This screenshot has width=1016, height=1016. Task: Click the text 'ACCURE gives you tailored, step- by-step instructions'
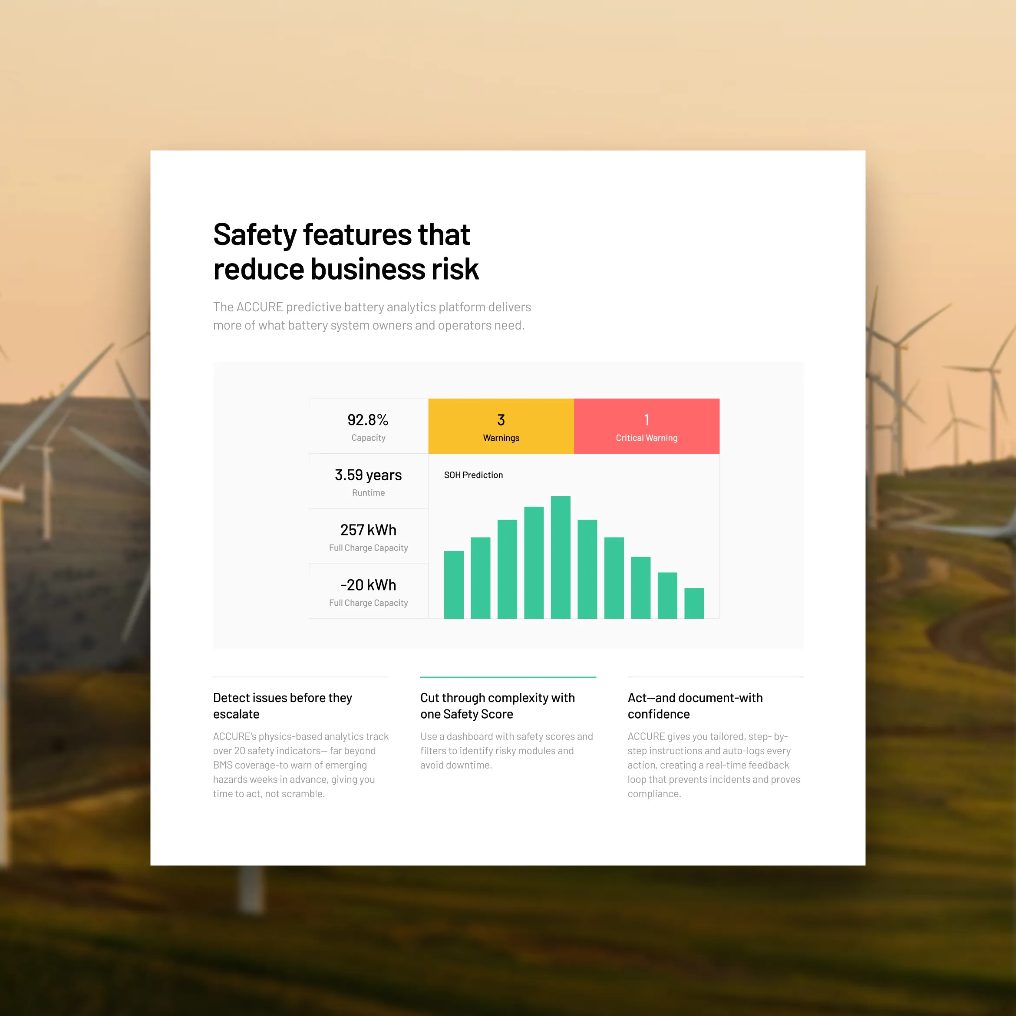(x=714, y=765)
